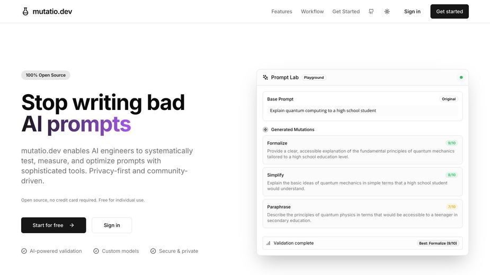This screenshot has width=490, height=275.
Task: Click the AI-powered validation checkmark icon
Action: pos(24,251)
